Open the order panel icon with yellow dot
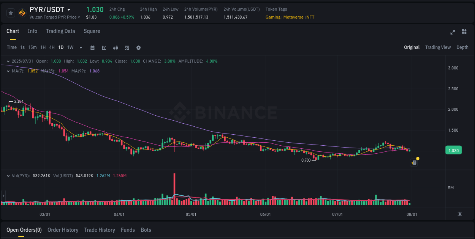Screen dimensions: 475x239 [x=414, y=162]
